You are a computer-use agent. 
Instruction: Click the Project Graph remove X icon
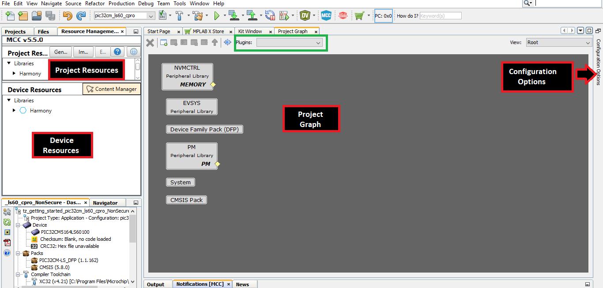click(x=150, y=42)
